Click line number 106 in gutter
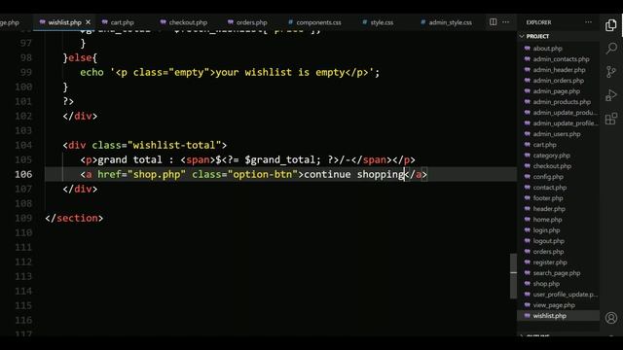 coord(23,174)
